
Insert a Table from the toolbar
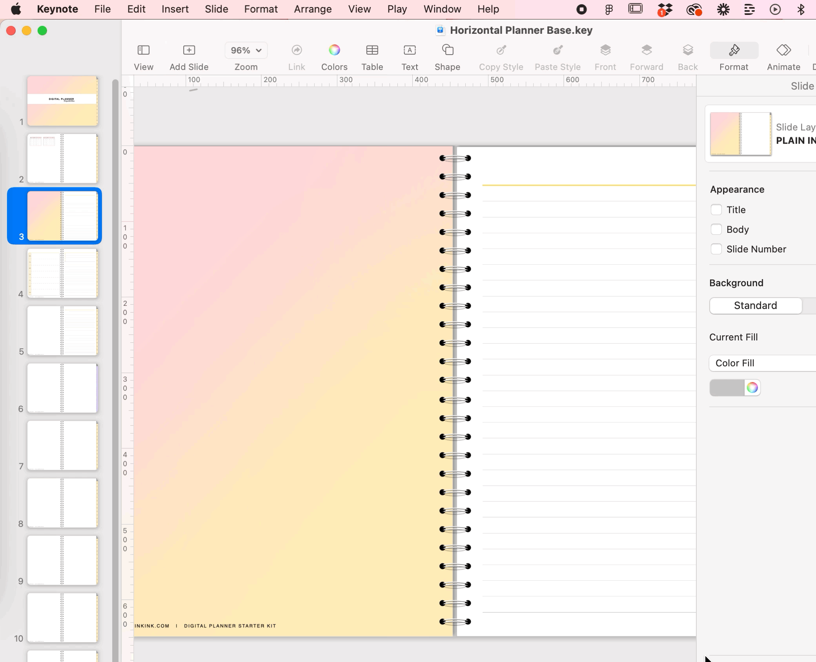(372, 50)
